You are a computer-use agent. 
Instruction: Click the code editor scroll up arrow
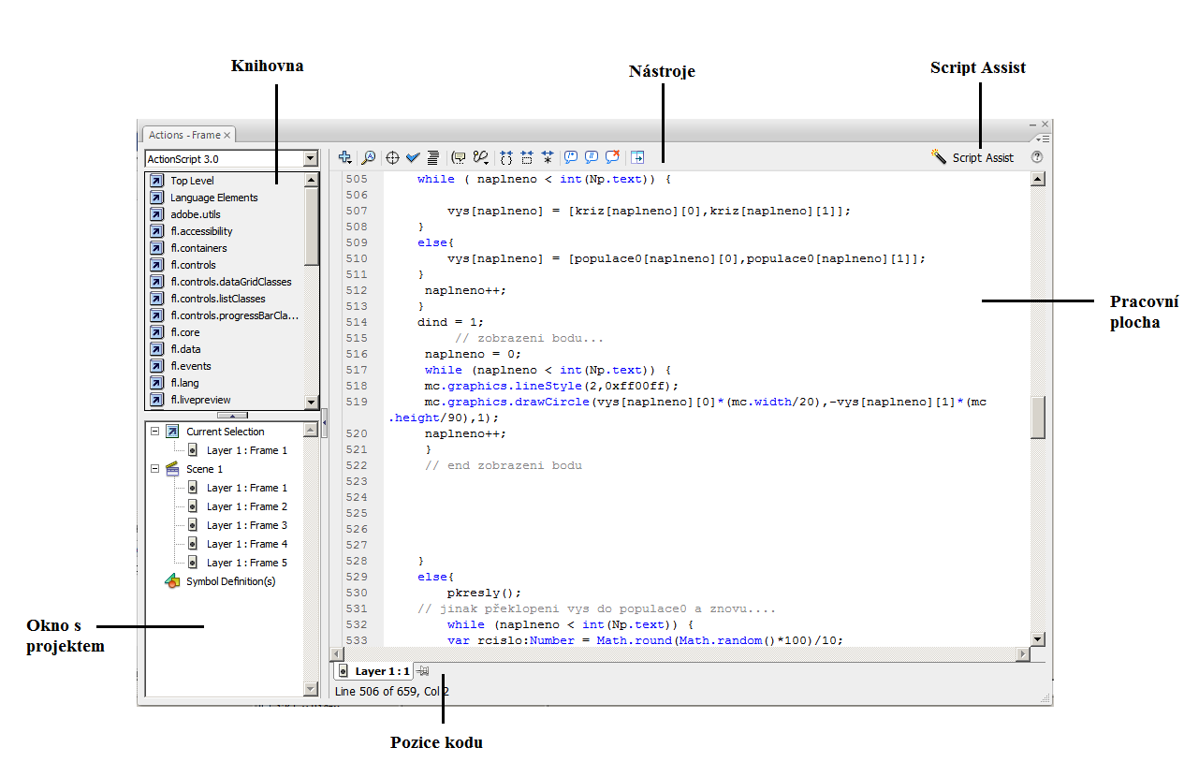pos(1037,180)
